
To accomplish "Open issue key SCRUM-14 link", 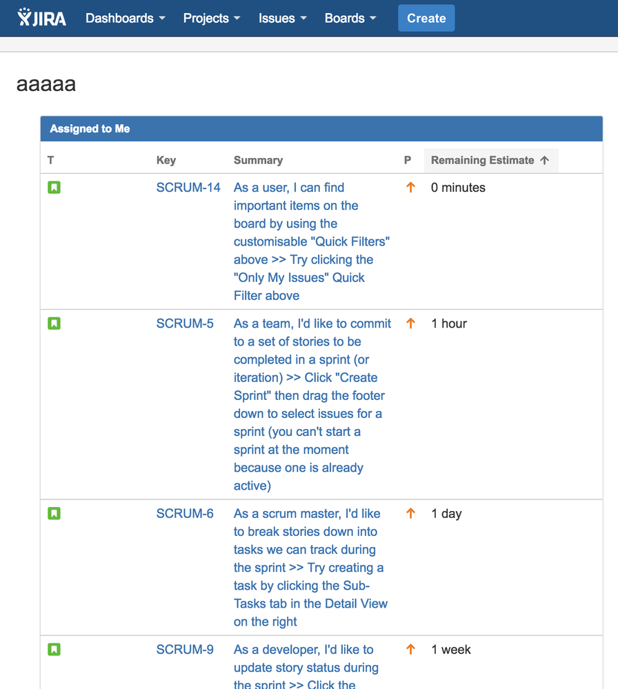I will (x=188, y=188).
